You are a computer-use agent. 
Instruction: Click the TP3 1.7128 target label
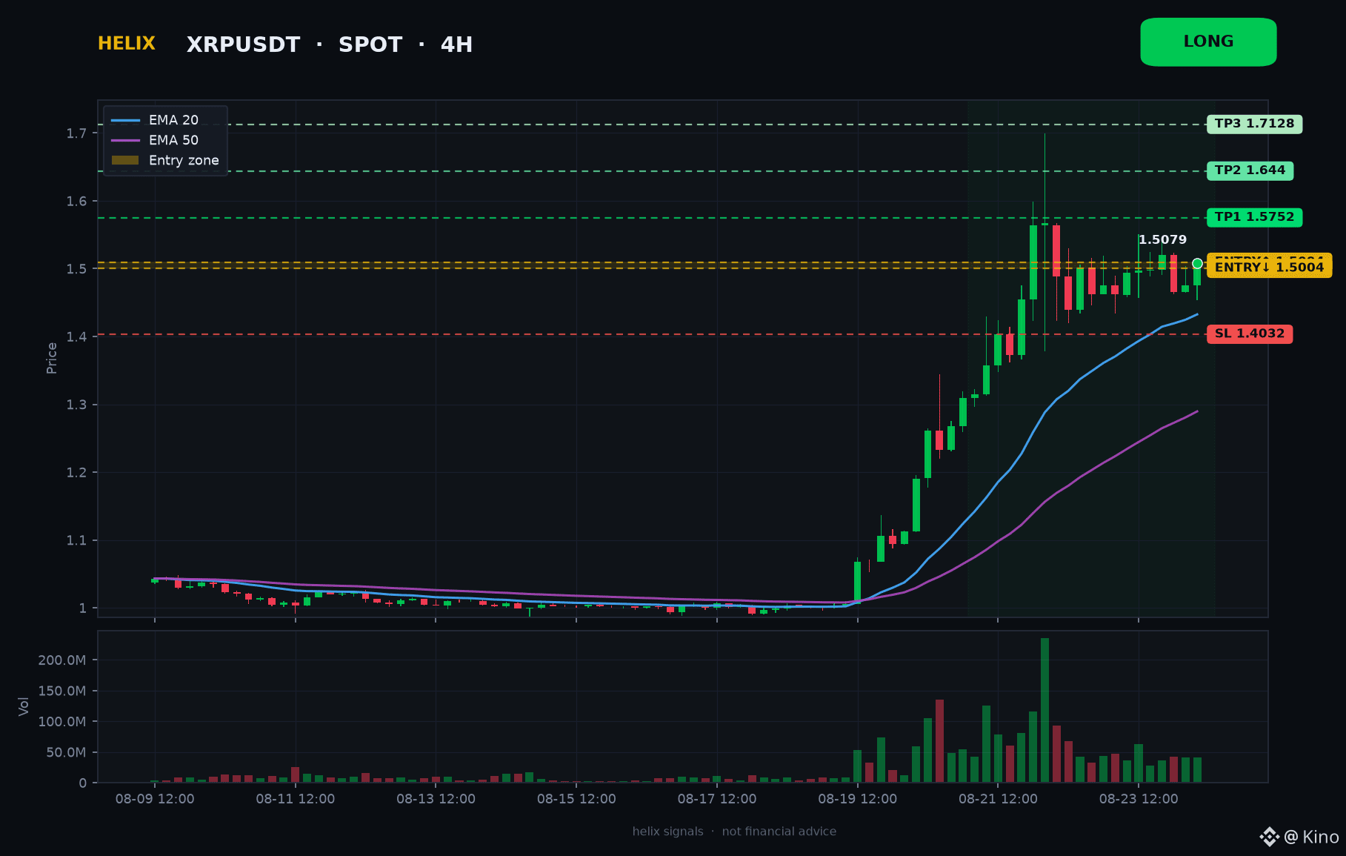[1254, 124]
